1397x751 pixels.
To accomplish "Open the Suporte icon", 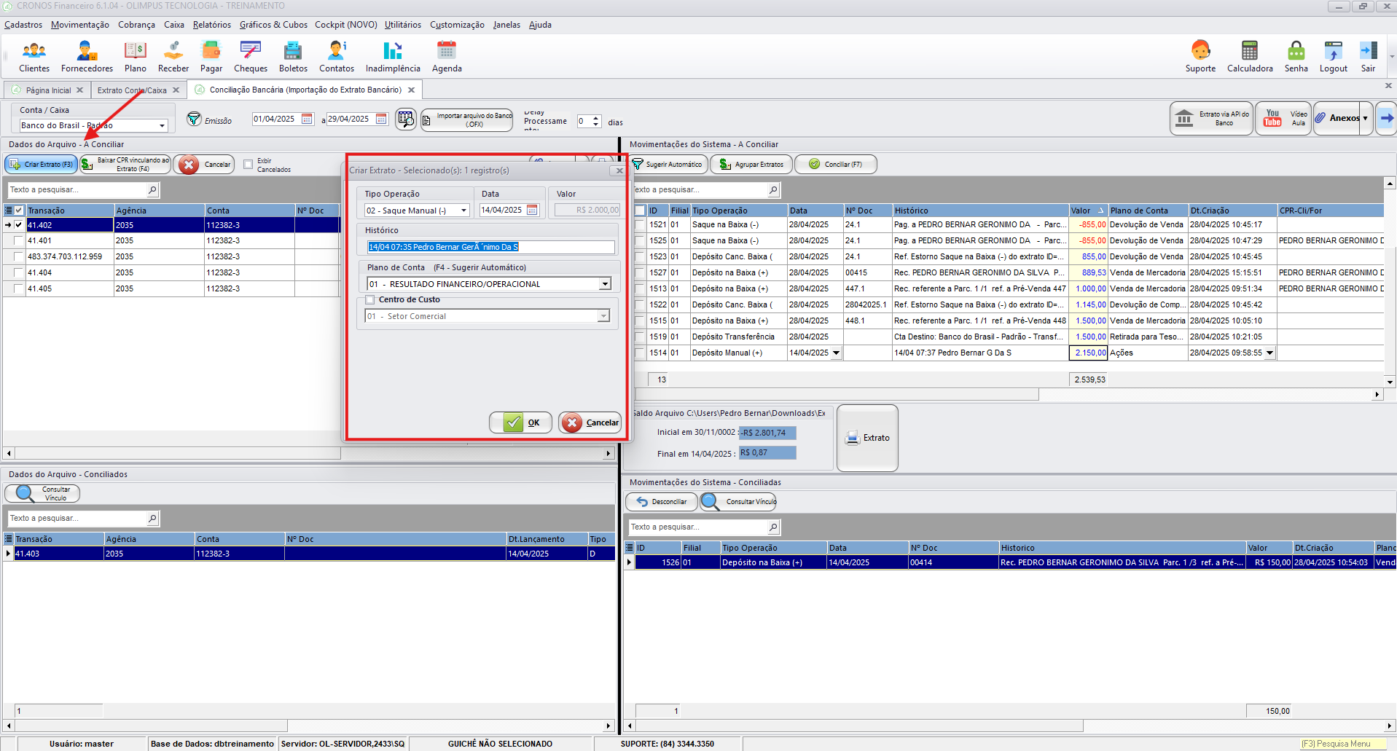I will [x=1200, y=51].
